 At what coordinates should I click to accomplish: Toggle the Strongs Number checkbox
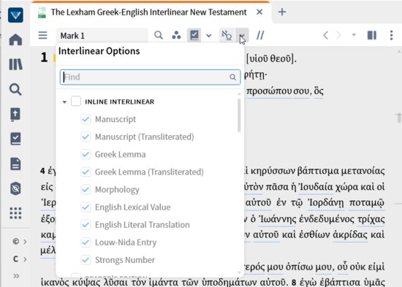(86, 260)
